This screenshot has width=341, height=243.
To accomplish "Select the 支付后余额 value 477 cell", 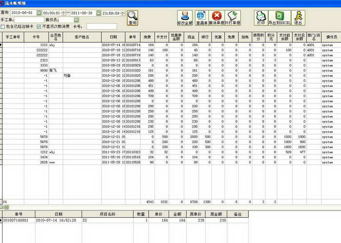I will (x=299, y=152).
